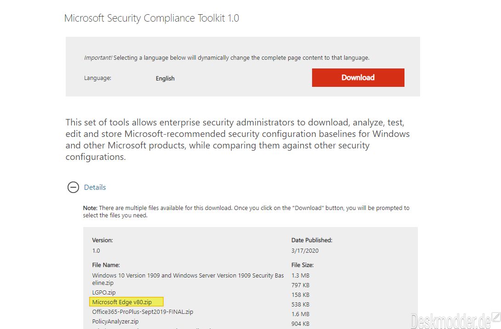Click the "Date Published:" label
501x329 pixels.
click(312, 240)
